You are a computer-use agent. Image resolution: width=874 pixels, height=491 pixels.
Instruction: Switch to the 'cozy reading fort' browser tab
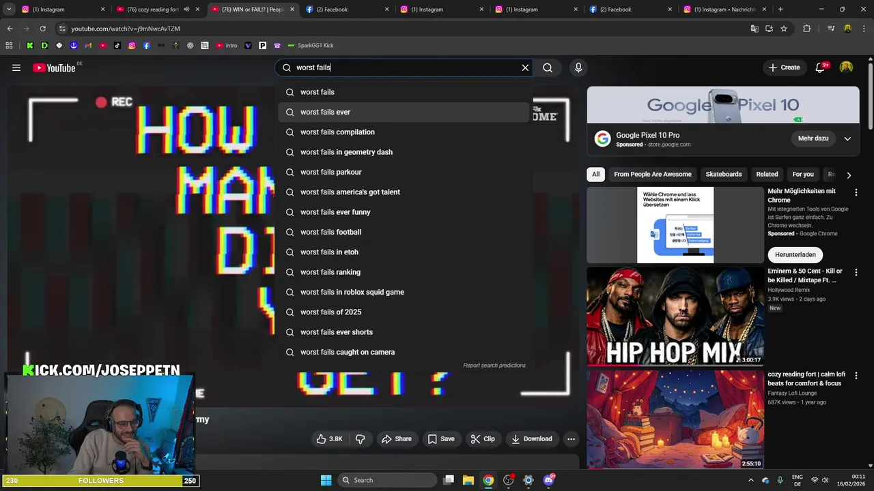tap(152, 10)
